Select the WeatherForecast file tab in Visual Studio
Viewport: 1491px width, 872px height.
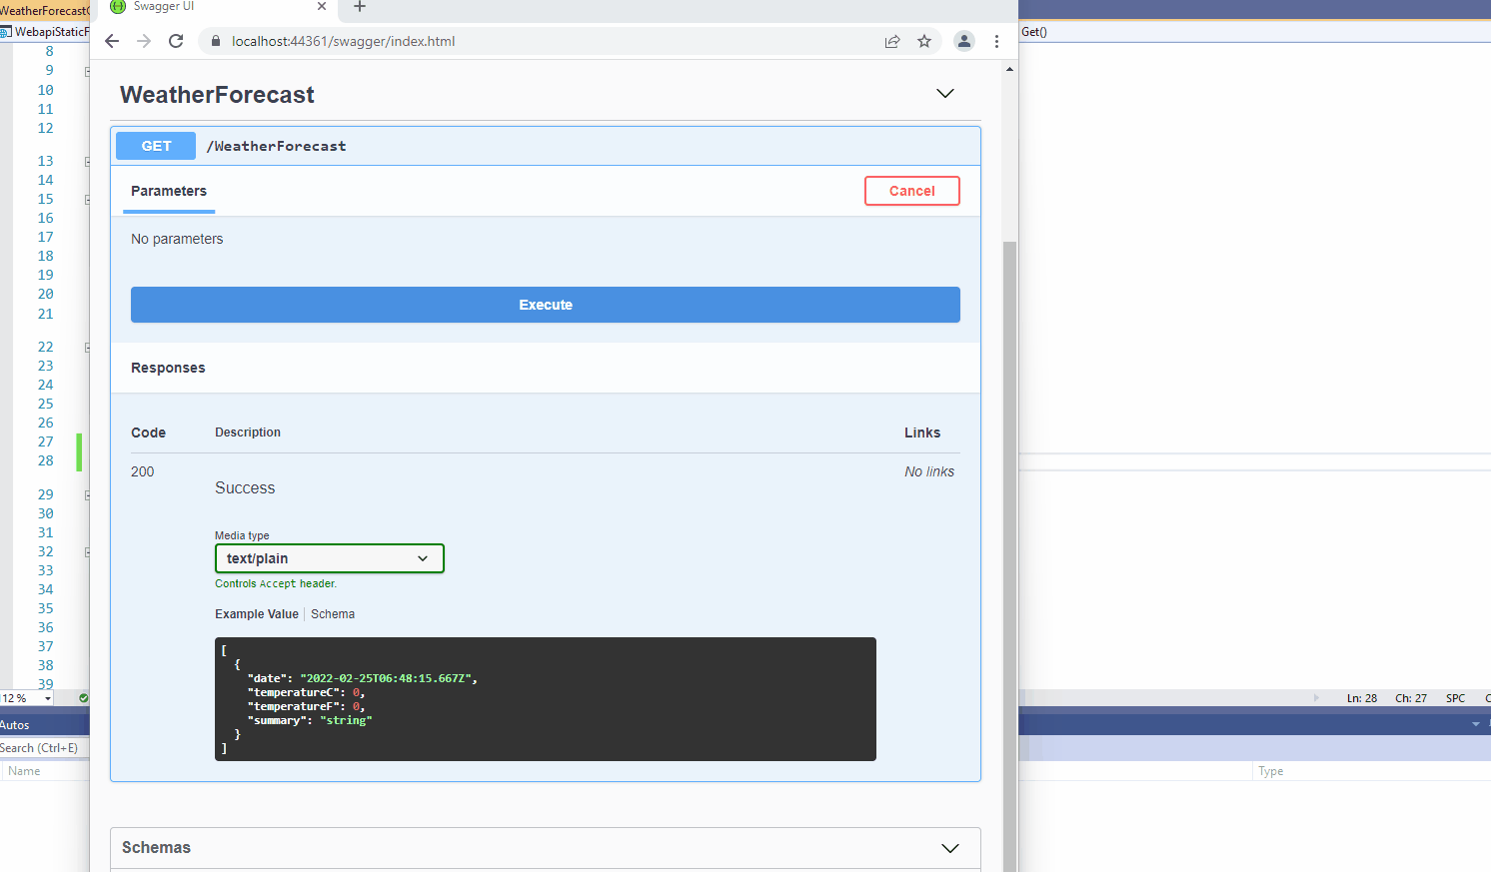(45, 10)
